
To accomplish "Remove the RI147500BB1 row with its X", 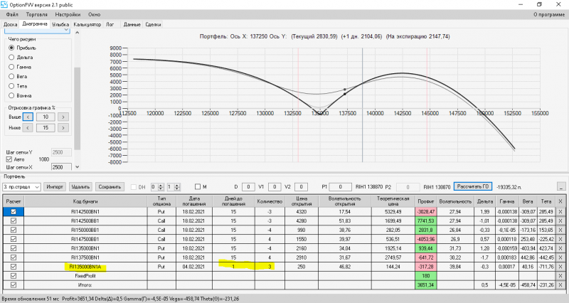I will pos(560,239).
